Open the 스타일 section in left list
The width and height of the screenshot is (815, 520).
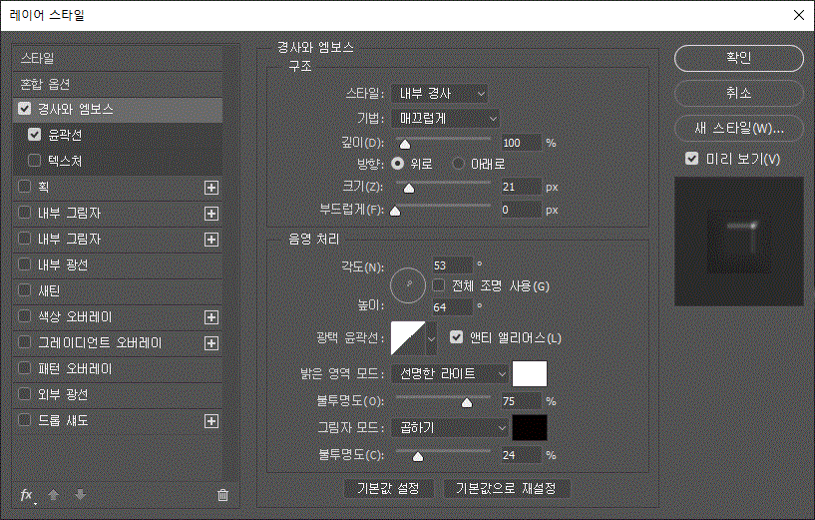[x=118, y=58]
